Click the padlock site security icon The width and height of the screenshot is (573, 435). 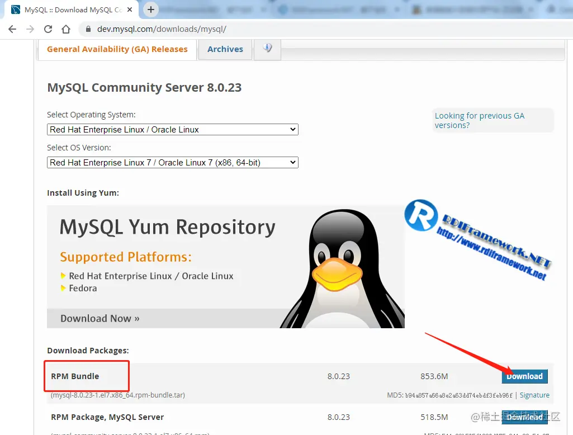tap(88, 29)
